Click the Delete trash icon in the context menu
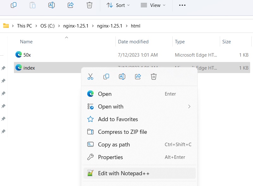This screenshot has height=186, width=253. click(154, 76)
